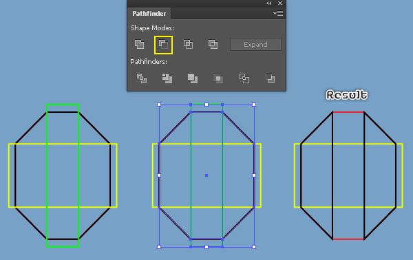Switch to the Pathfinder tab
413x260 pixels.
[149, 14]
